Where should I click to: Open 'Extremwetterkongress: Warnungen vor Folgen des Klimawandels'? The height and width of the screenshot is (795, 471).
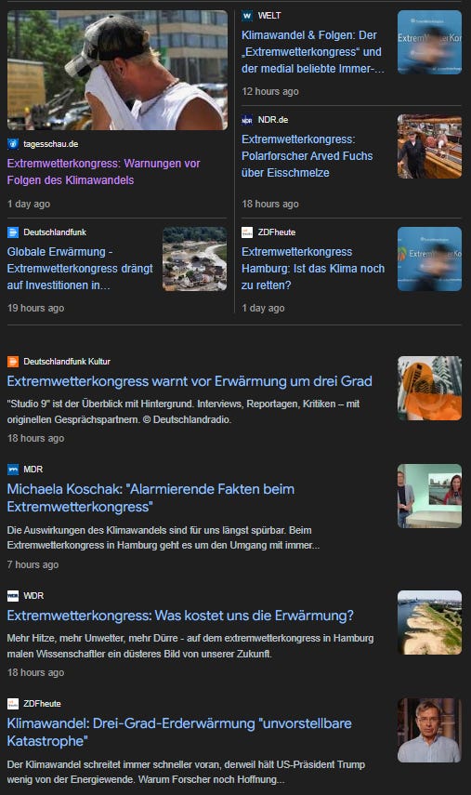(103, 172)
